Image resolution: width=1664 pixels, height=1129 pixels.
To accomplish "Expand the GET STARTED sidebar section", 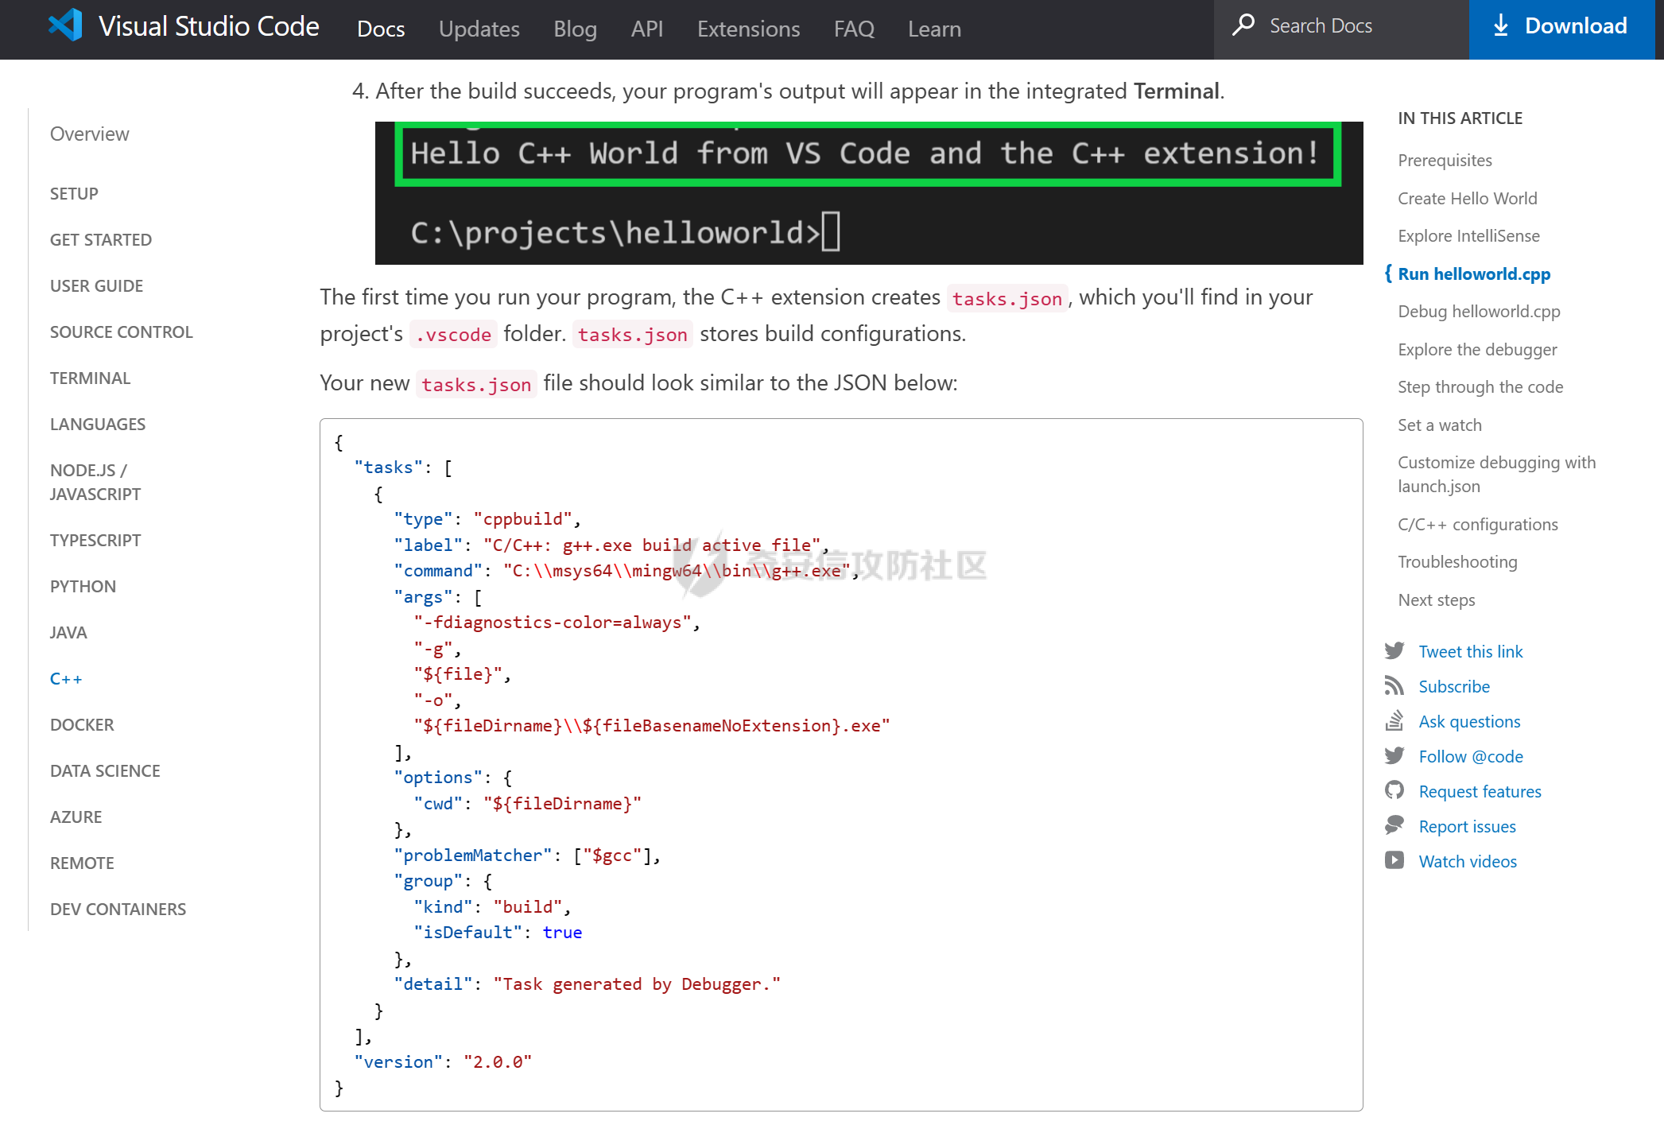I will coord(101,240).
